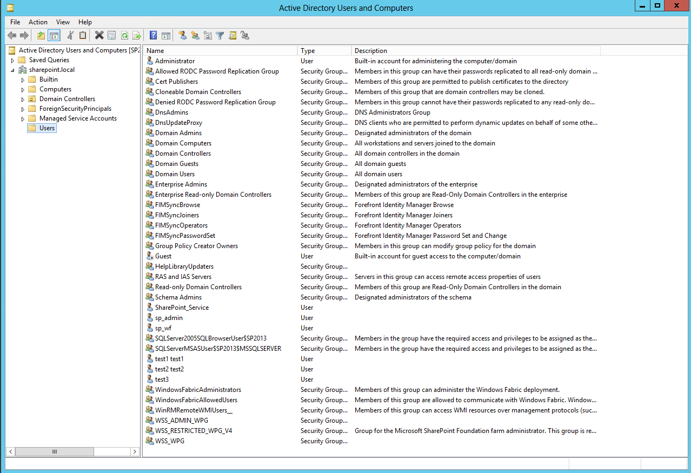Open the Help menu
691x473 pixels.
coord(85,22)
